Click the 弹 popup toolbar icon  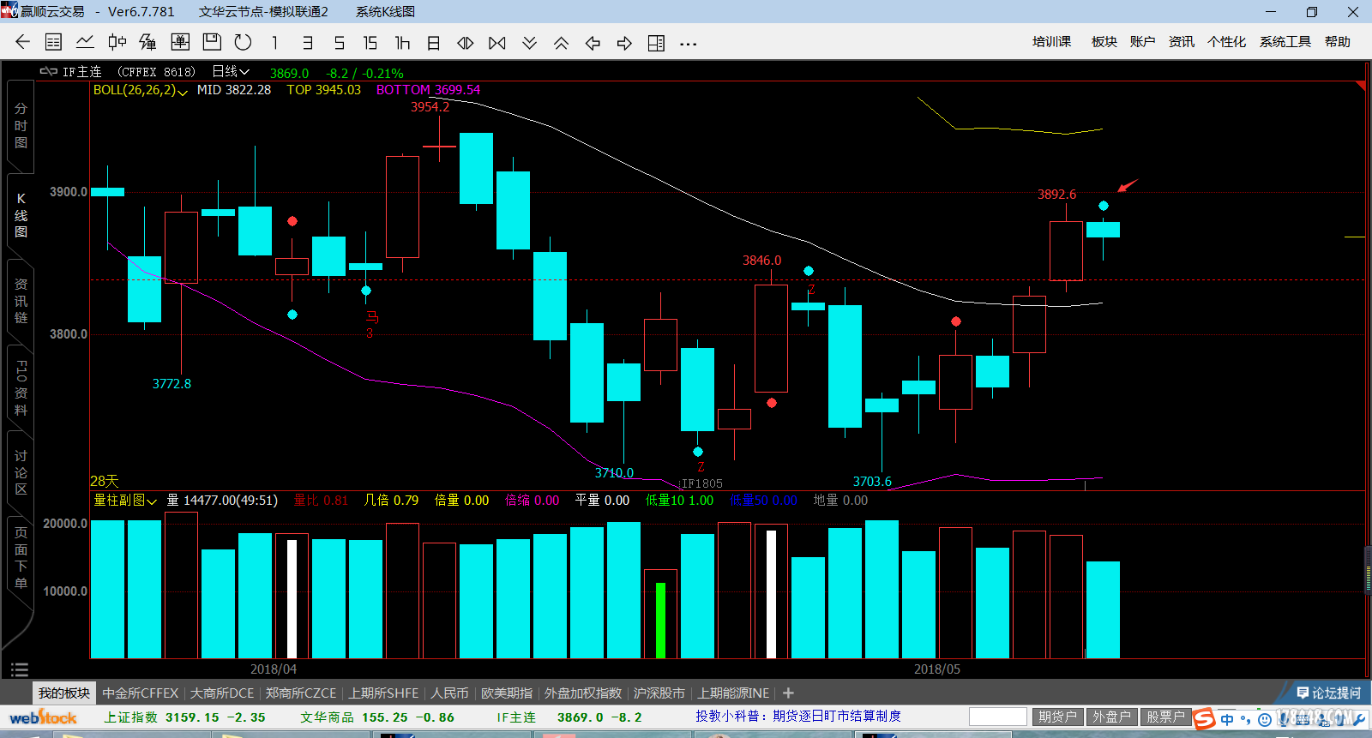148,42
